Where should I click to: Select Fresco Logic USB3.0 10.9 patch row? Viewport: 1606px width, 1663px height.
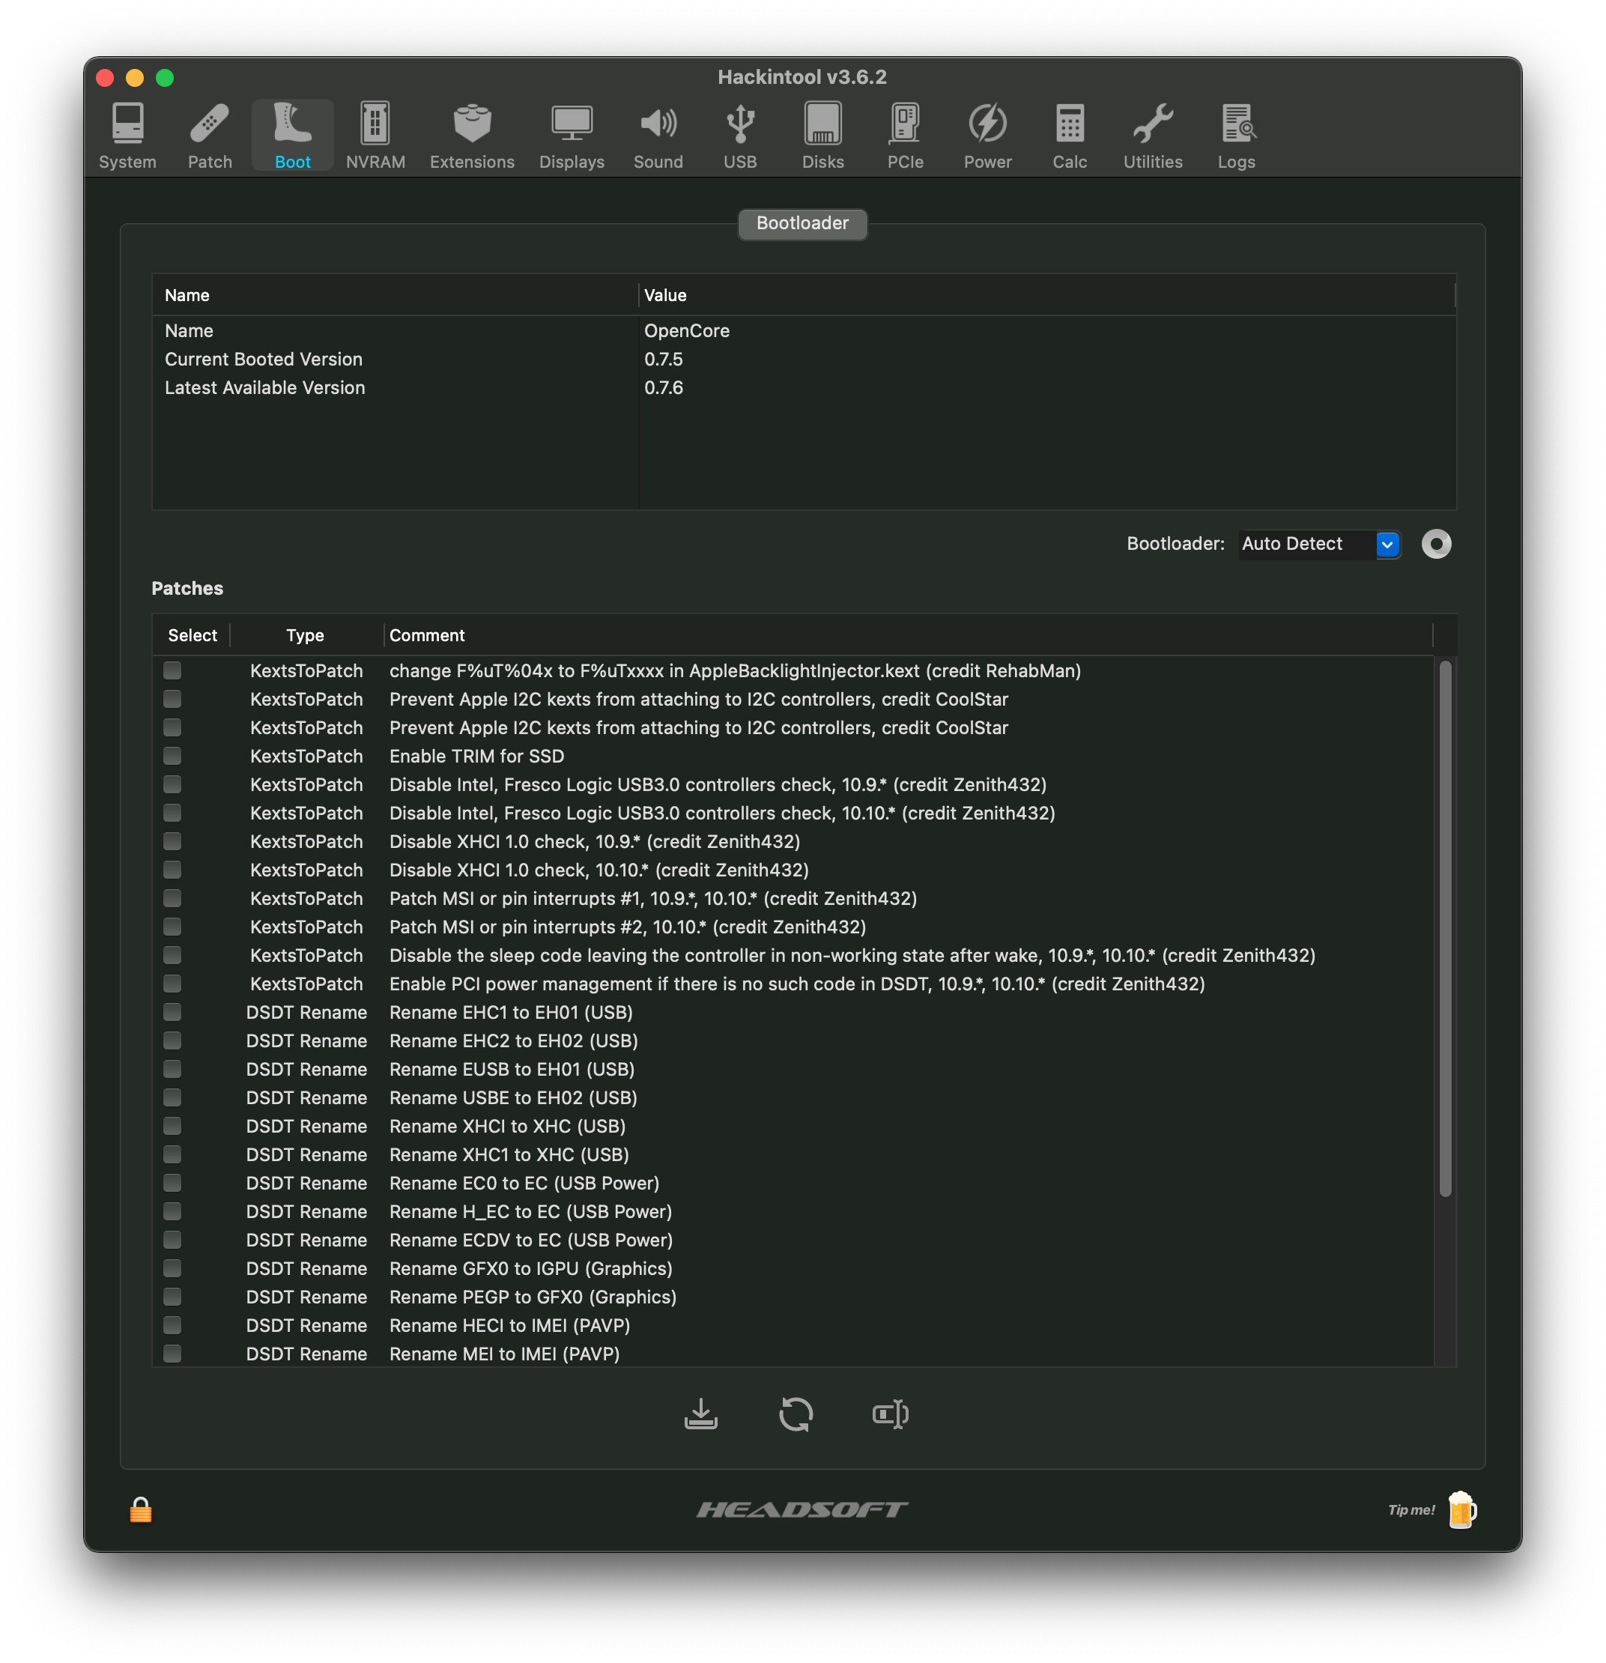click(x=793, y=785)
